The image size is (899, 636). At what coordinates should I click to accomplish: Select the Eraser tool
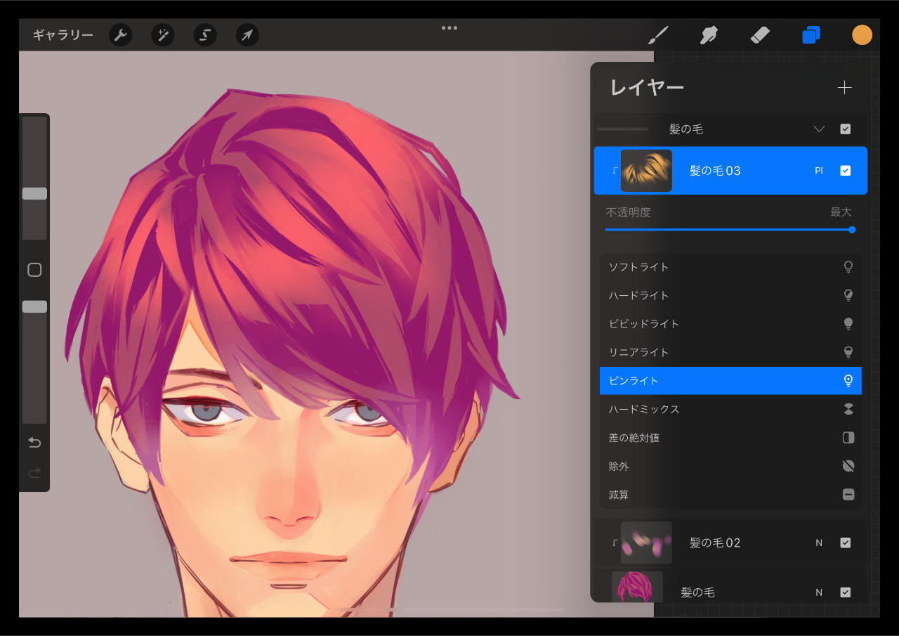click(x=760, y=35)
